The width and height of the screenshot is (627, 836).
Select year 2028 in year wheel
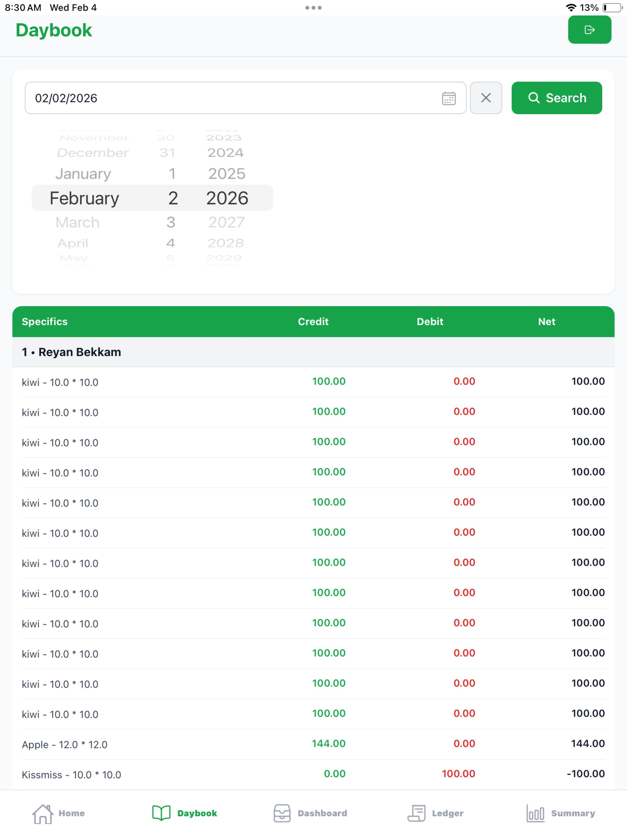[226, 243]
